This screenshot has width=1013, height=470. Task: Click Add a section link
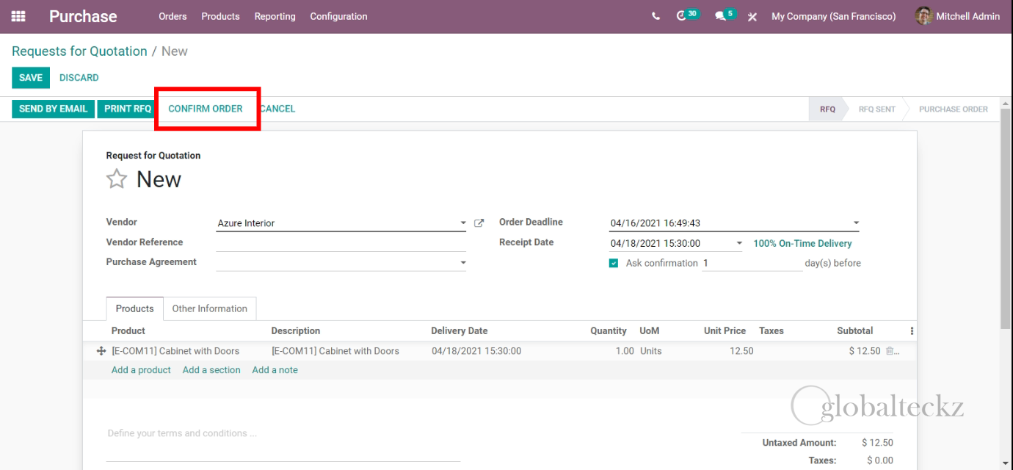click(211, 370)
